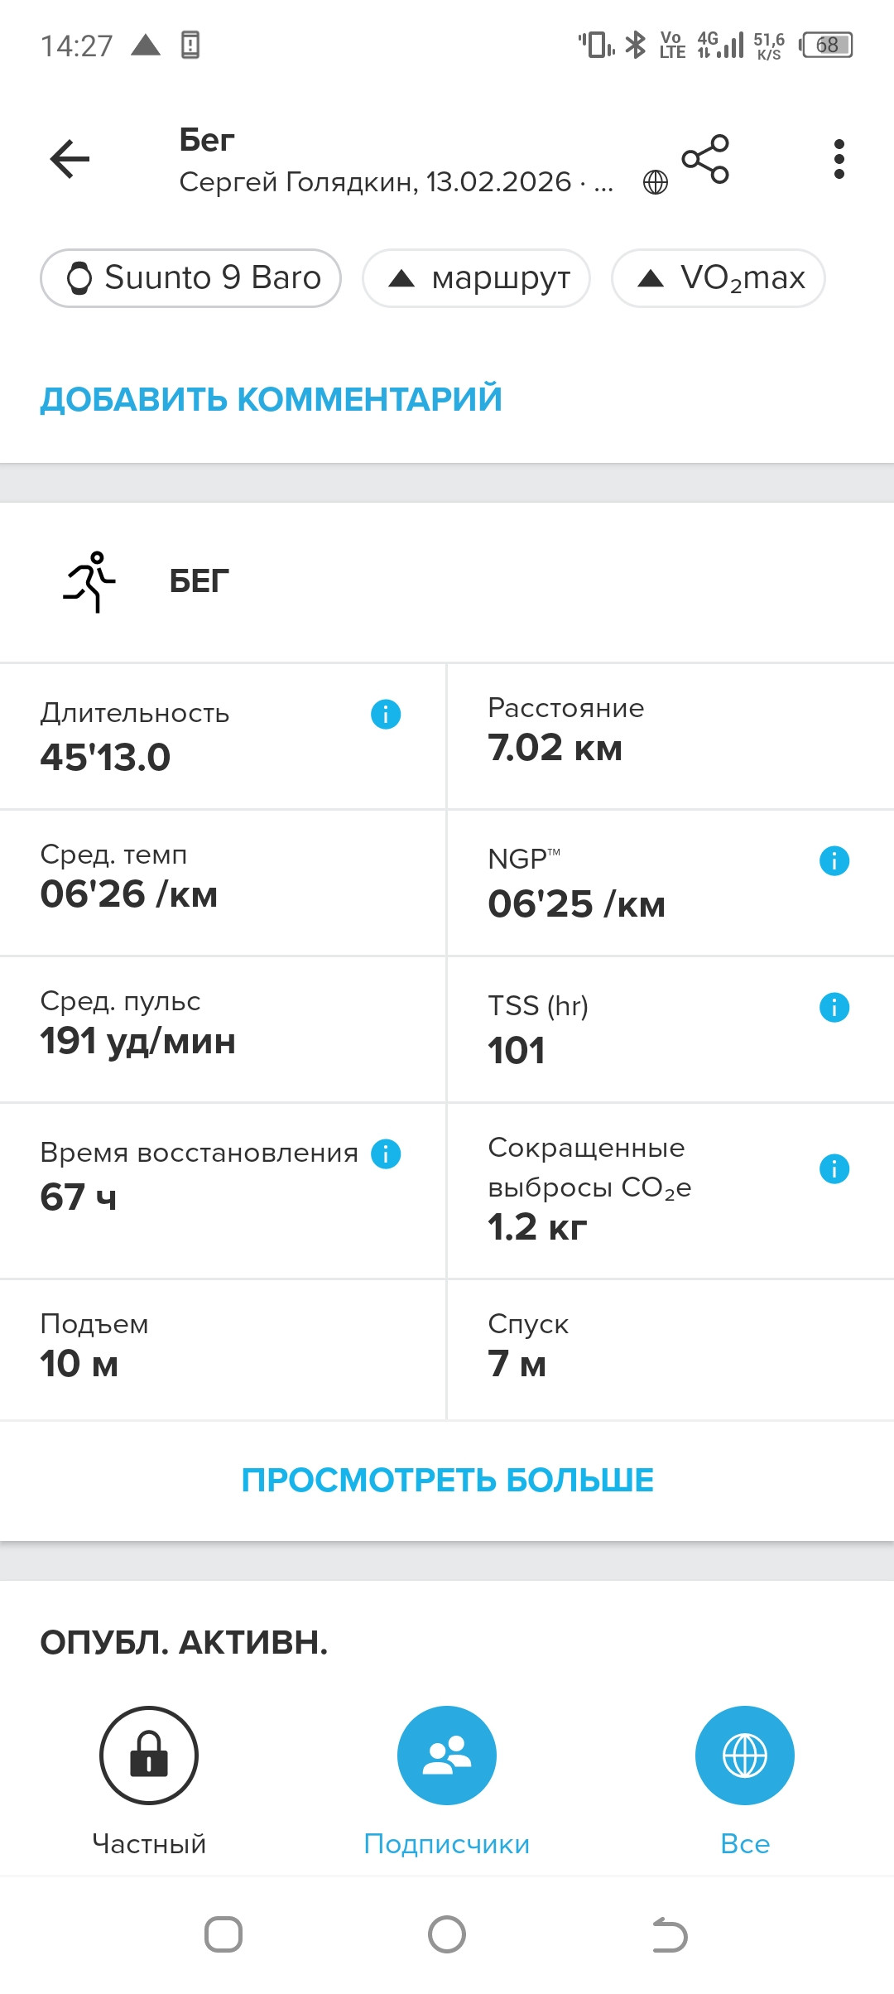Screen dimensions: 894x1994
Task: Expand the VO₂max chip
Action: click(x=719, y=278)
